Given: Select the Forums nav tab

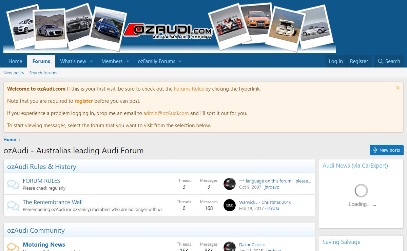Looking at the screenshot, I should [x=41, y=61].
